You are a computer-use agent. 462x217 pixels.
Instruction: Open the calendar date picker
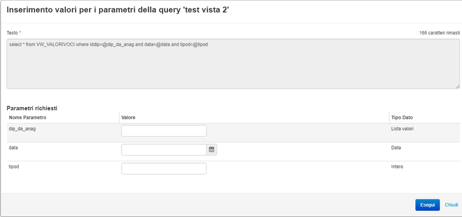pos(211,149)
